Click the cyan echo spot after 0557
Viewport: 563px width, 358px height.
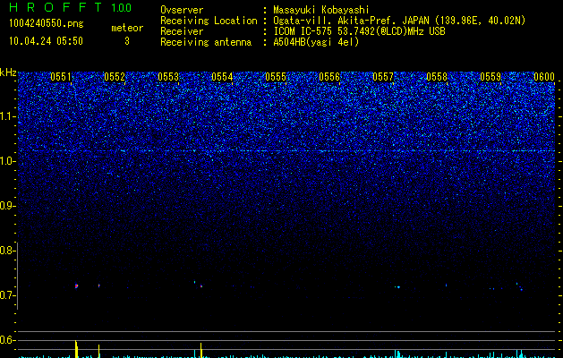coord(397,287)
